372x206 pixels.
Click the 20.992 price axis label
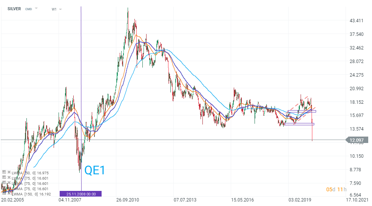(x=357, y=88)
